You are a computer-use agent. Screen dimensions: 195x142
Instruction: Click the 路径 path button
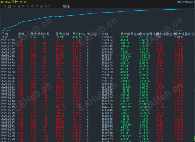pos(66,6)
